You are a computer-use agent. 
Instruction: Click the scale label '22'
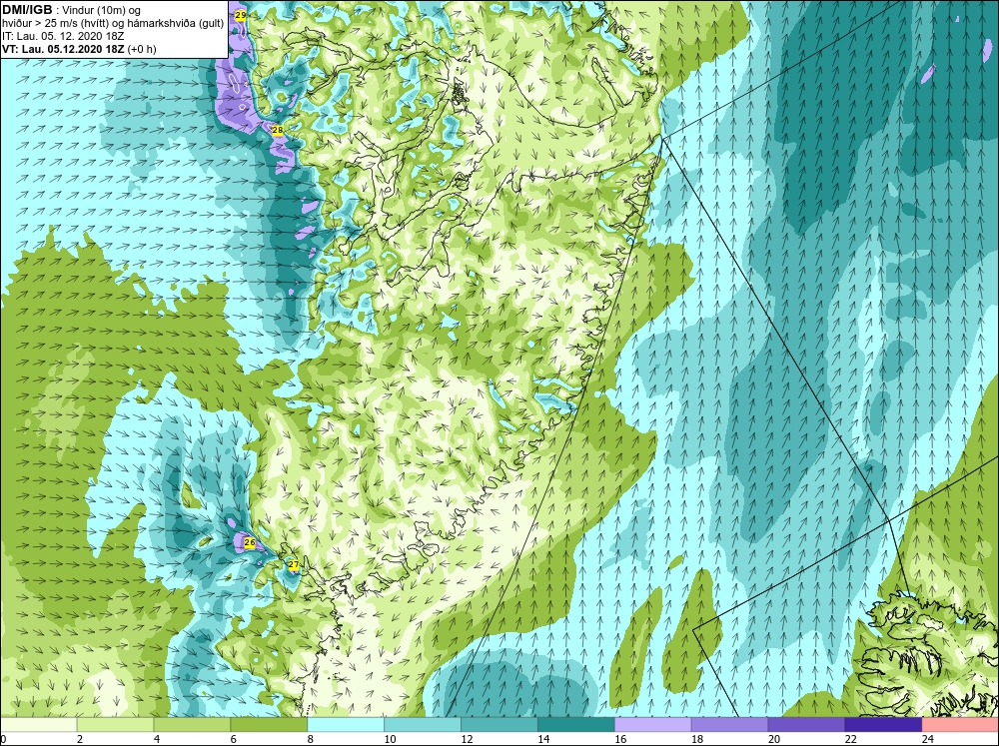(850, 739)
